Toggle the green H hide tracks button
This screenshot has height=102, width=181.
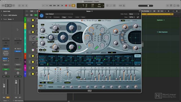click(x=36, y=15)
